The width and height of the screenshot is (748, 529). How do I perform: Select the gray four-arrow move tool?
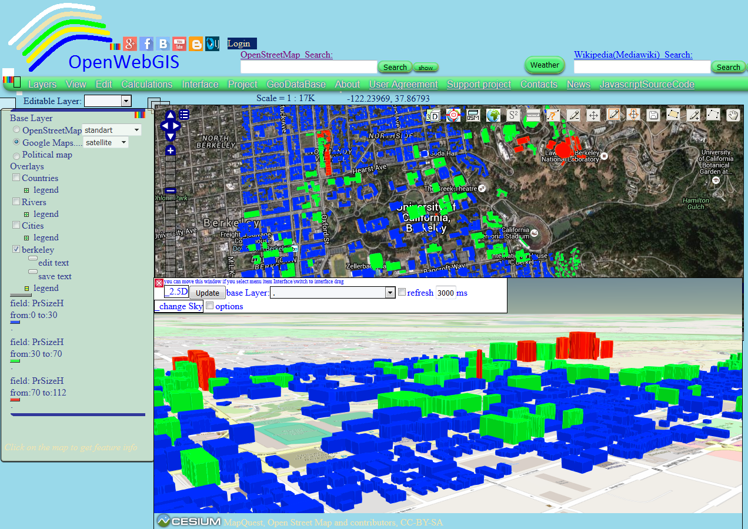pos(593,115)
